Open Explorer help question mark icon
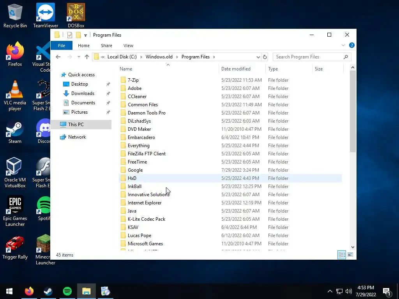Viewport: 399px width, 299px height. click(x=352, y=45)
